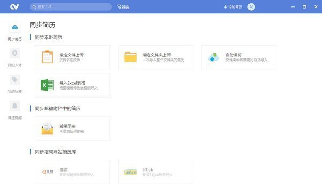Screen dimensions: 322x193
Task: Click the 同步简历 page heading
Action: 42,25
